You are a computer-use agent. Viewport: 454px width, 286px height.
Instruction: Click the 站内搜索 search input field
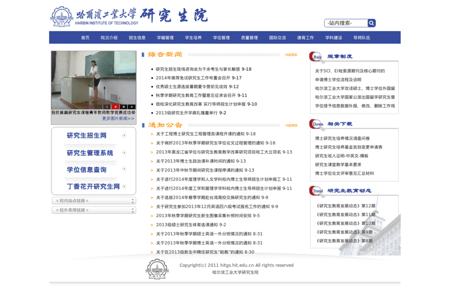346,23
